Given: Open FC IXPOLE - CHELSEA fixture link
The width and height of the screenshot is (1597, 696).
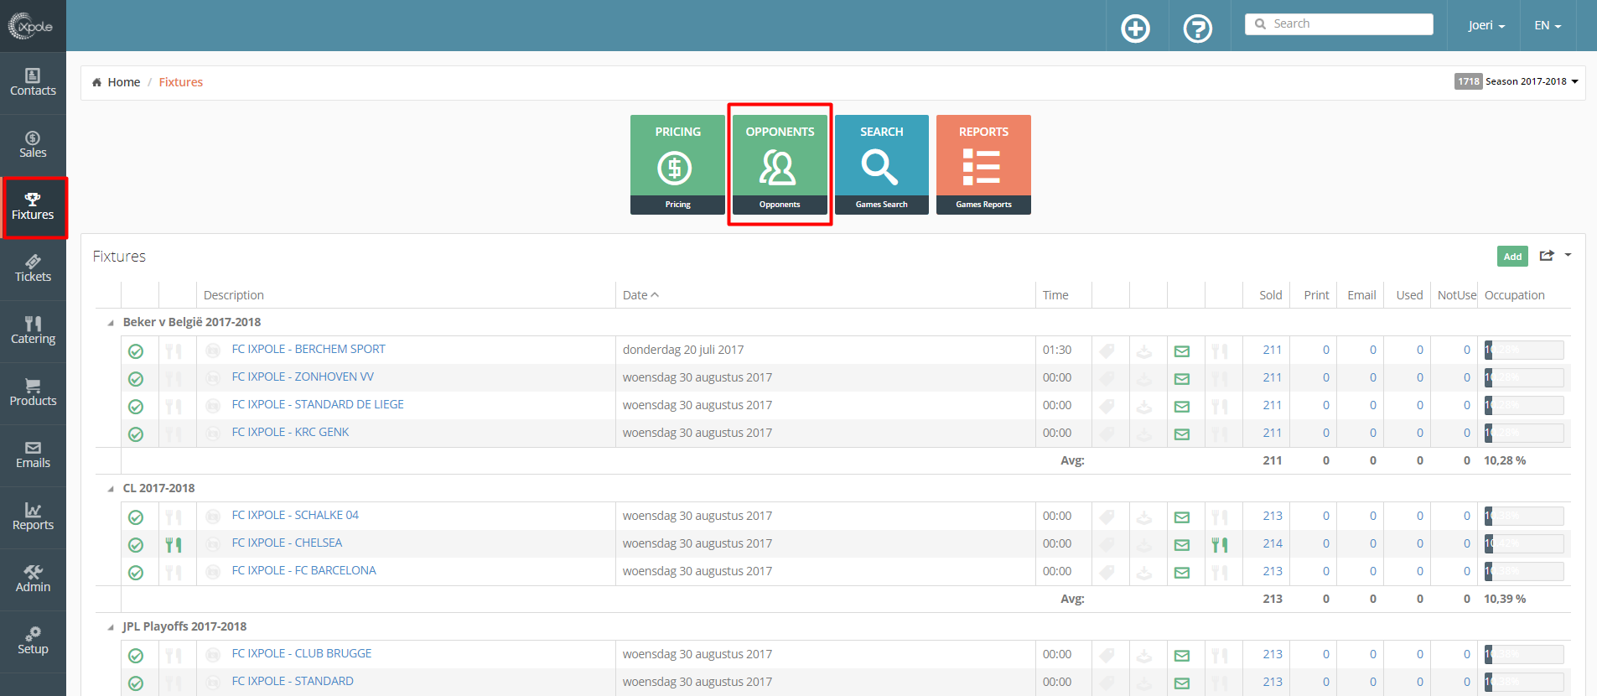Looking at the screenshot, I should 287,543.
